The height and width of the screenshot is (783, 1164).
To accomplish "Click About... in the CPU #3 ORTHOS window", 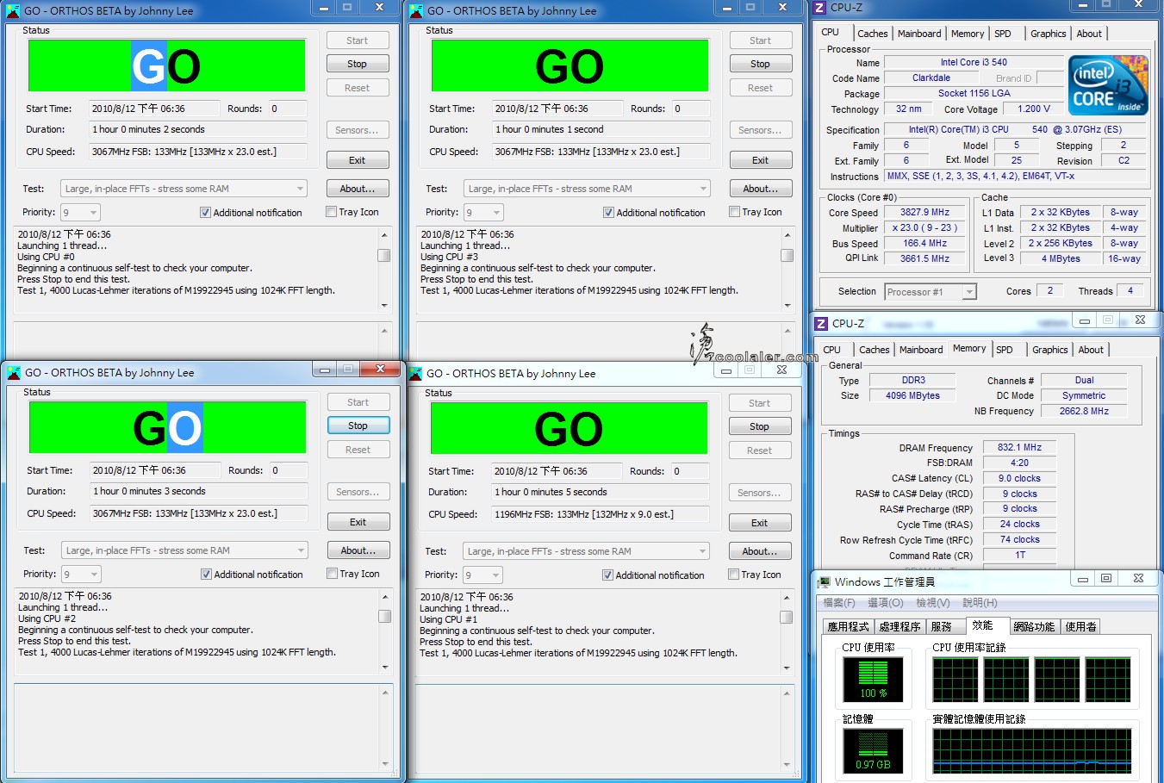I will (761, 189).
